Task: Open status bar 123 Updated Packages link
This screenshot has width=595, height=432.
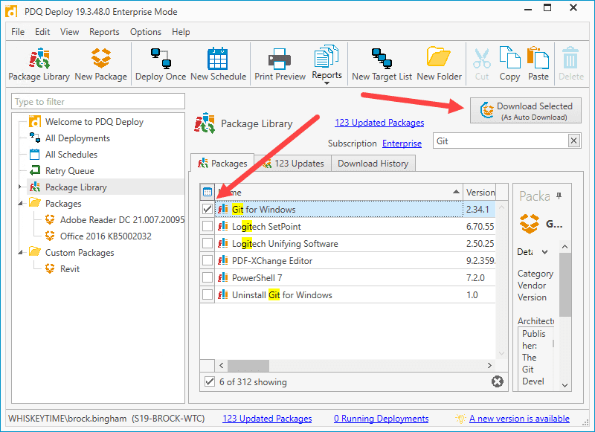Action: pos(267,419)
